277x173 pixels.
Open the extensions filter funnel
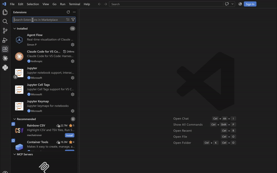pyautogui.click(x=73, y=20)
